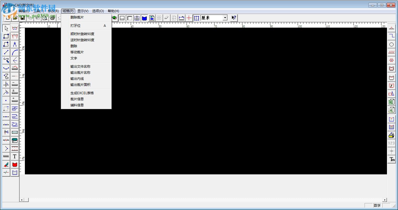
Task: Save the file with the floppy disk icon
Action: 23,18
